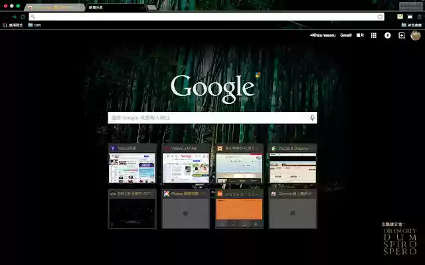Open the mail extension icon in toolbar
Viewport: 425px width, 265px height.
[400, 17]
